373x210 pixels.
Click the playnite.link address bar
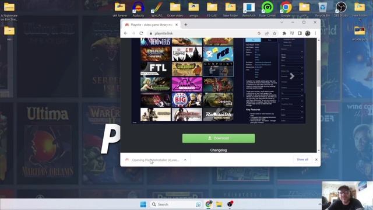click(205, 33)
